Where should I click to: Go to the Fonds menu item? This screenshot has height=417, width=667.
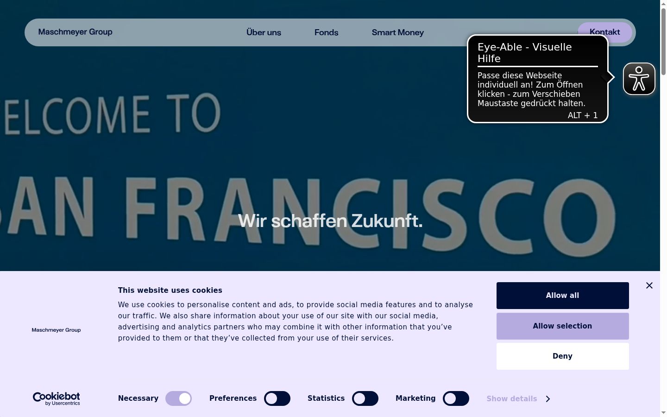(327, 32)
